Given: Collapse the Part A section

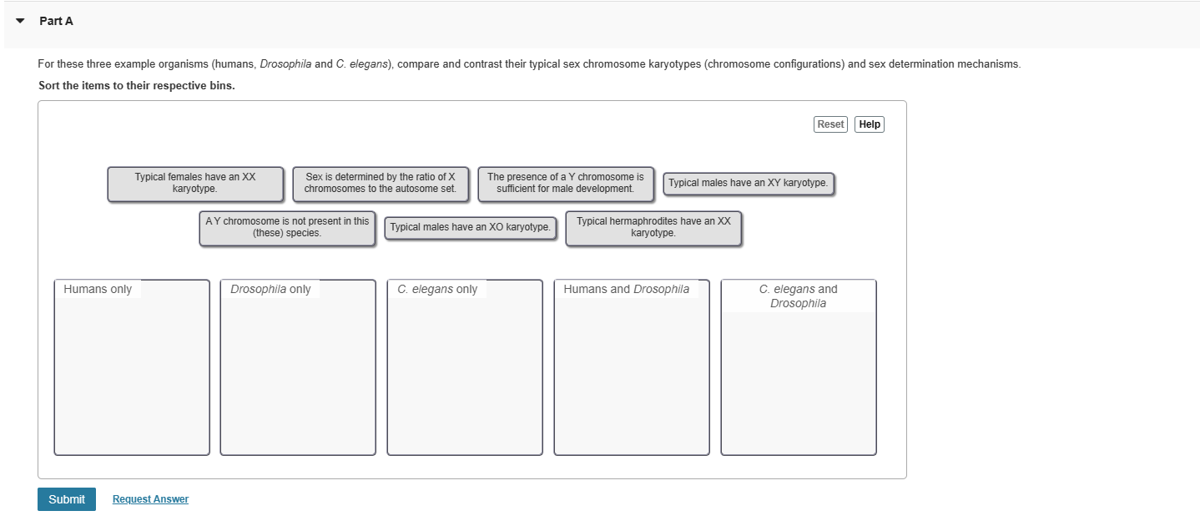Looking at the screenshot, I should pos(20,21).
